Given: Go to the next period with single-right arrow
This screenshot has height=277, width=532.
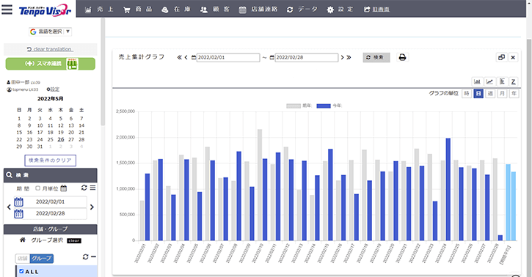Looking at the screenshot, I should coord(343,57).
